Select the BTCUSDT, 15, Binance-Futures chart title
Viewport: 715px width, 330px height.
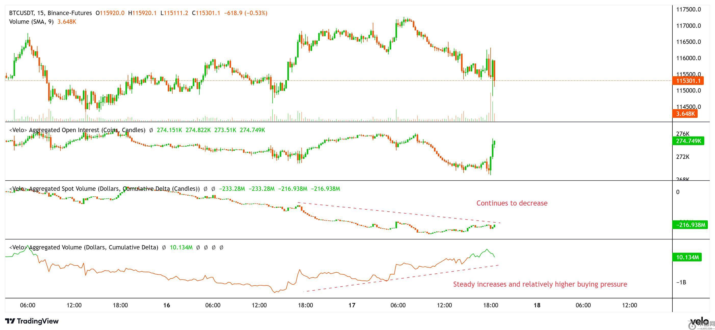pos(50,13)
